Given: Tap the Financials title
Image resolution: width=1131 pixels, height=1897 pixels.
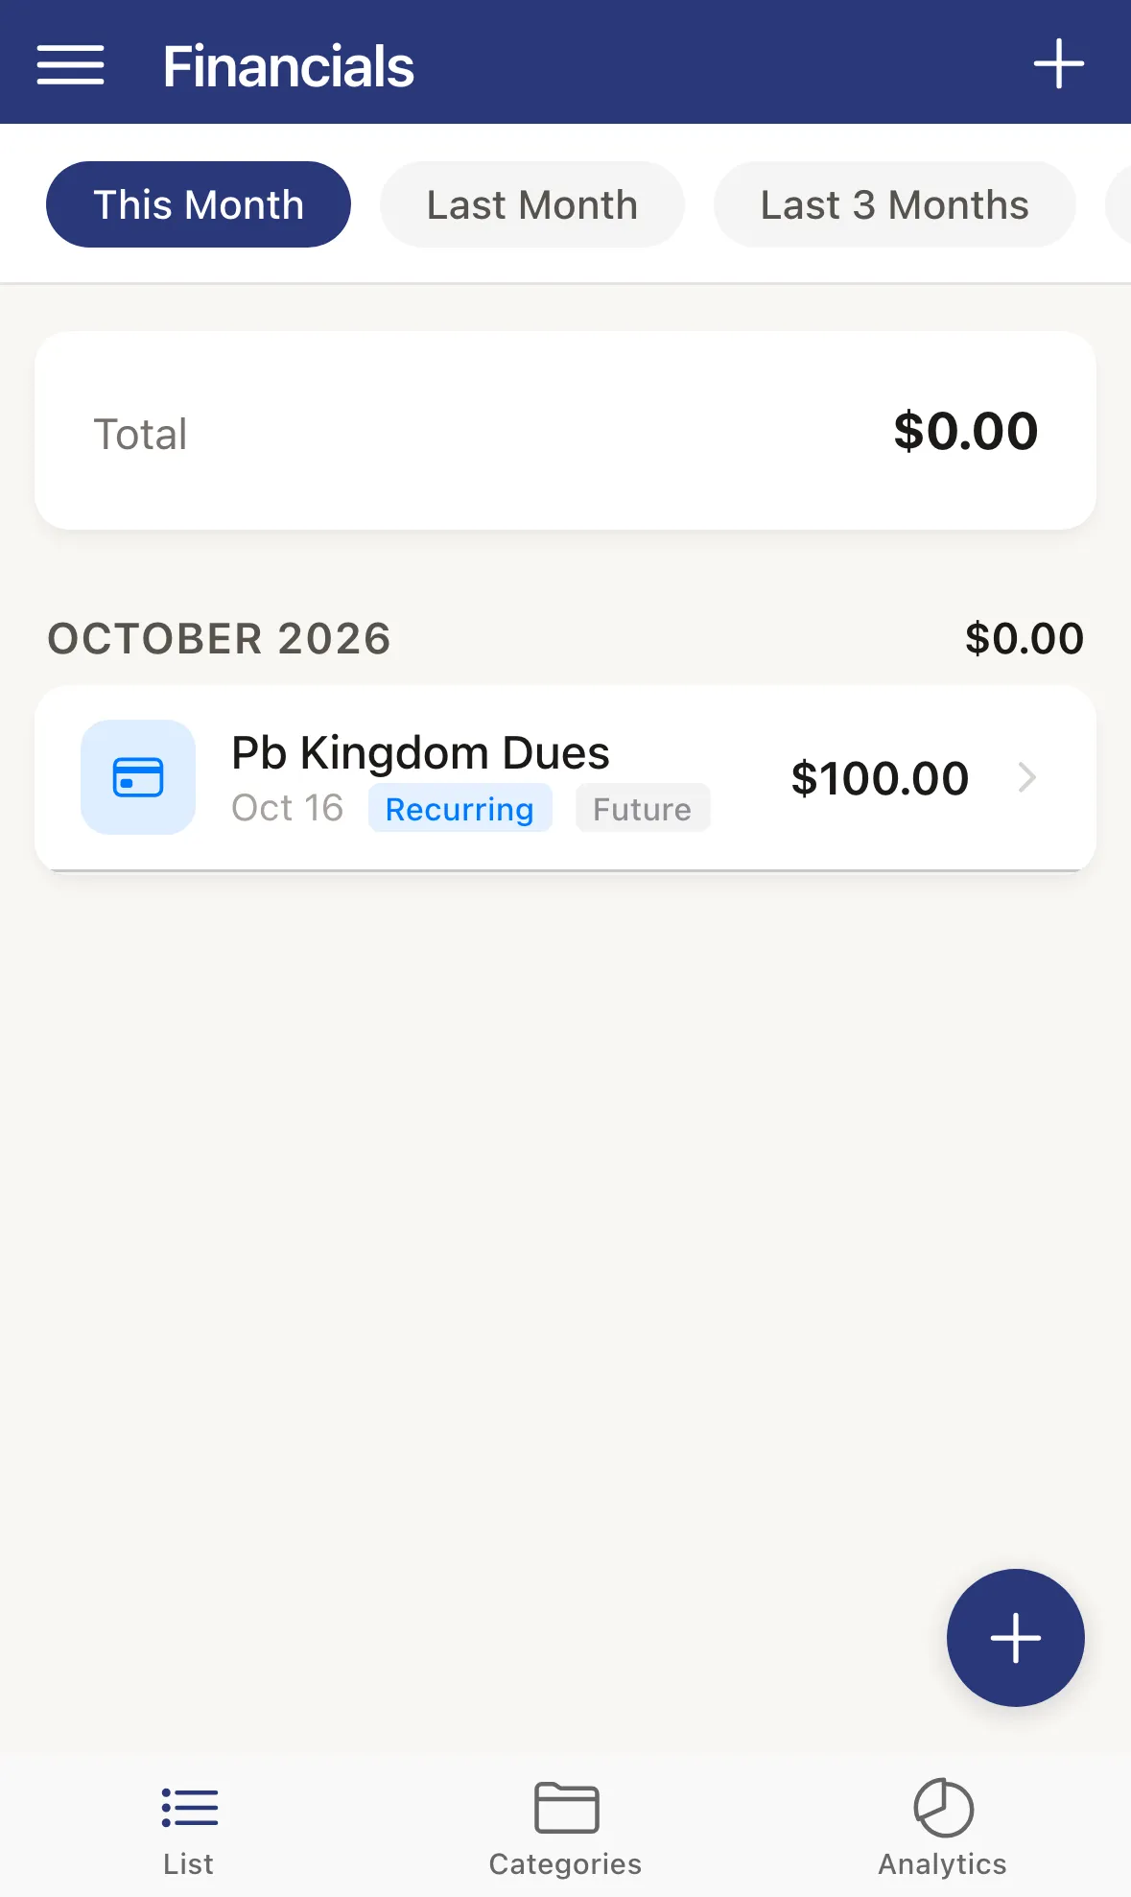Looking at the screenshot, I should coord(288,66).
